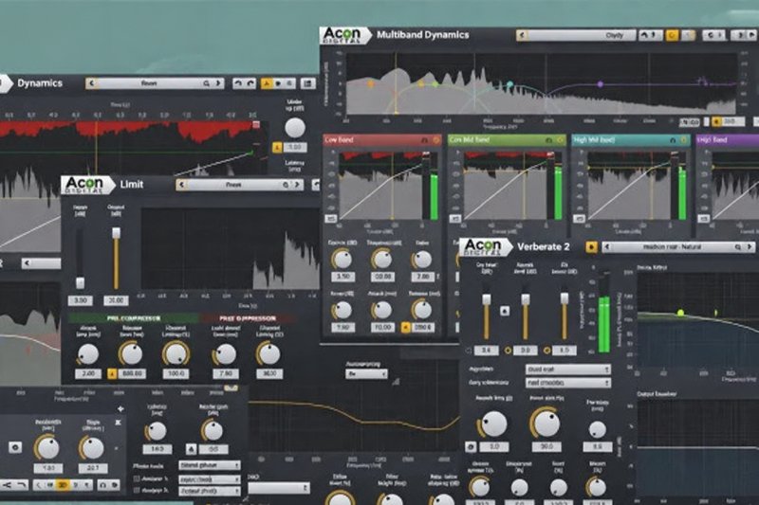This screenshot has height=505, width=759.
Task: Redo the change in the Dynamics plugin
Action: [250, 83]
